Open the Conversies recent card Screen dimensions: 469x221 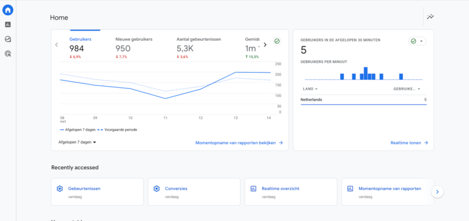pyautogui.click(x=194, y=192)
